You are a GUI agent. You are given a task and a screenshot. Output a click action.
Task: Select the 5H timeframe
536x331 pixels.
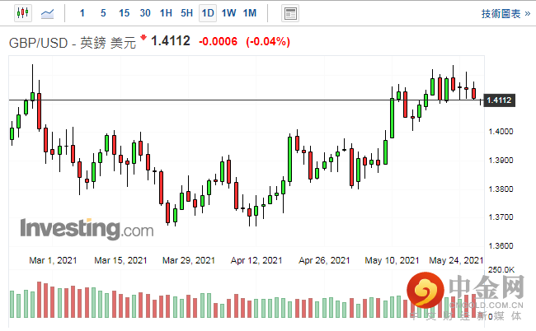pos(186,13)
